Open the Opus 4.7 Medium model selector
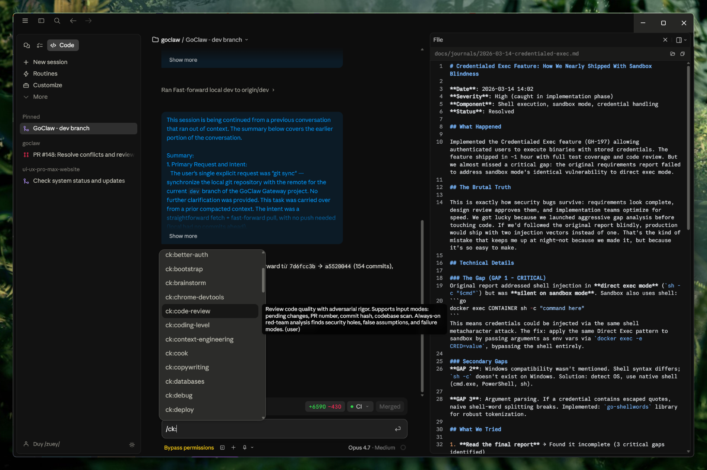The width and height of the screenshot is (707, 470). (x=371, y=448)
